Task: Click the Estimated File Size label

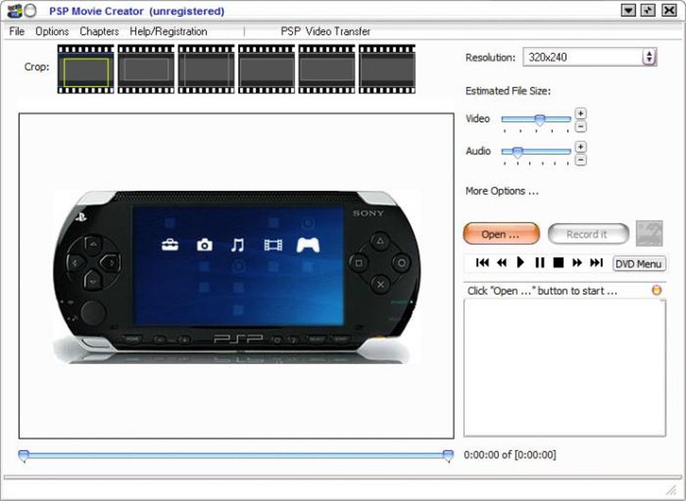Action: pos(508,91)
